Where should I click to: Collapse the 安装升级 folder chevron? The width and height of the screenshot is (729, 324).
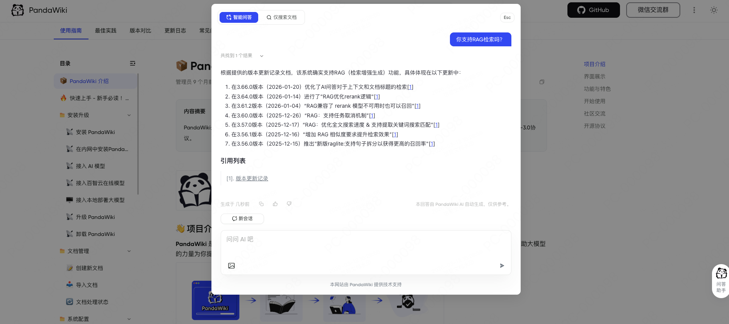point(129,115)
